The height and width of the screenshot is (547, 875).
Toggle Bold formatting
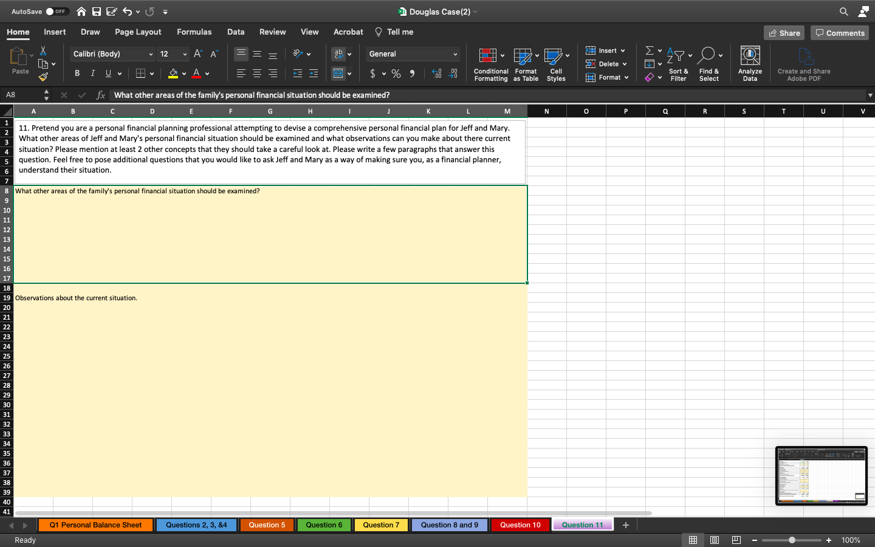coord(77,74)
